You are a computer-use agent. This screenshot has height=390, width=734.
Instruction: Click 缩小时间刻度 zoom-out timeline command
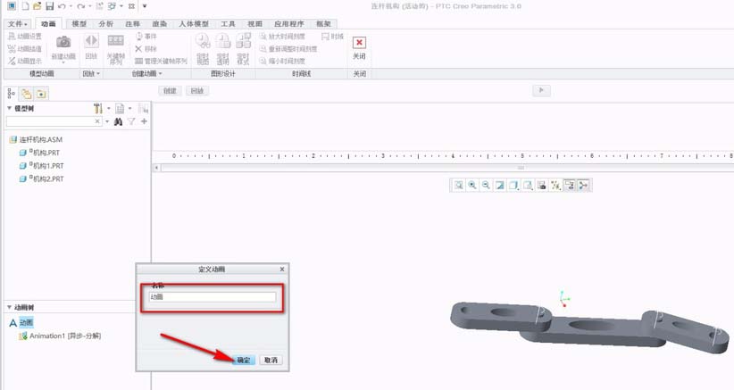282,61
